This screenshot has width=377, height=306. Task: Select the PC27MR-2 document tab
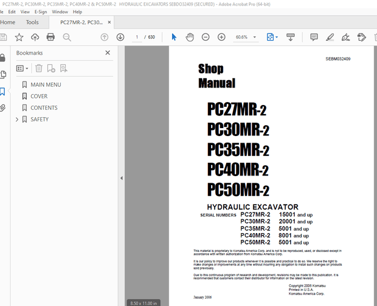(81, 22)
